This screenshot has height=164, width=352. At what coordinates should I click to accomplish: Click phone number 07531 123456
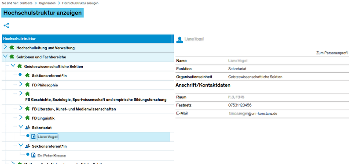[240, 105]
